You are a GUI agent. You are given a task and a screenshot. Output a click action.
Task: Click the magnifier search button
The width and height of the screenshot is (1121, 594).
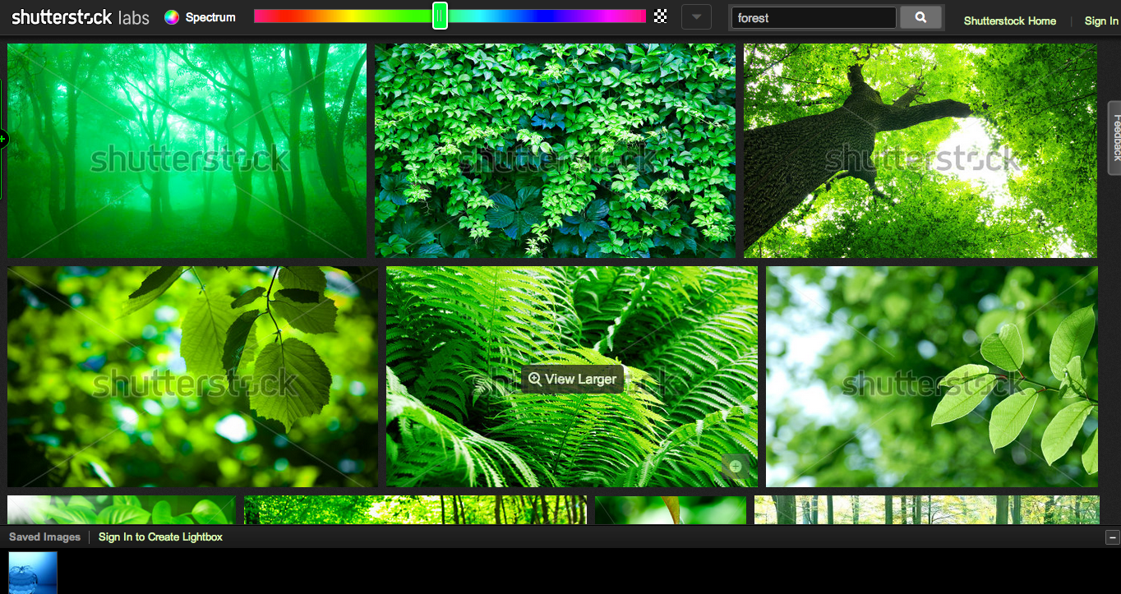pos(920,17)
